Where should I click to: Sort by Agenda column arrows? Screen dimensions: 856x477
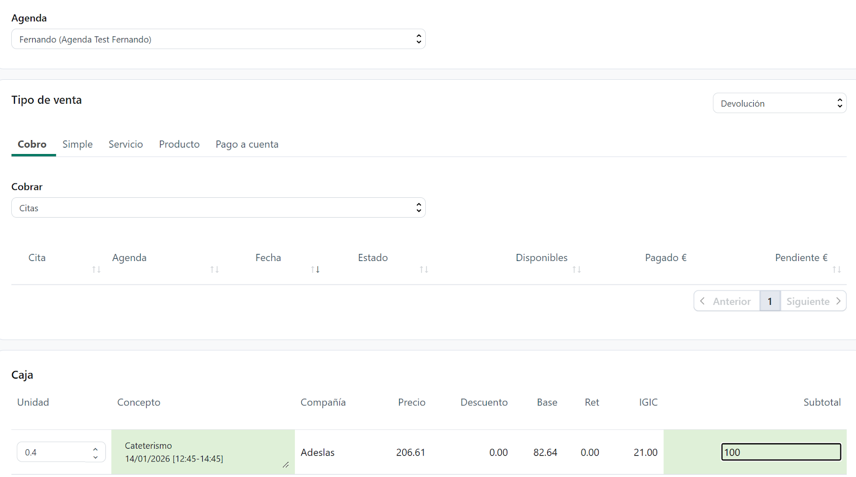(215, 270)
